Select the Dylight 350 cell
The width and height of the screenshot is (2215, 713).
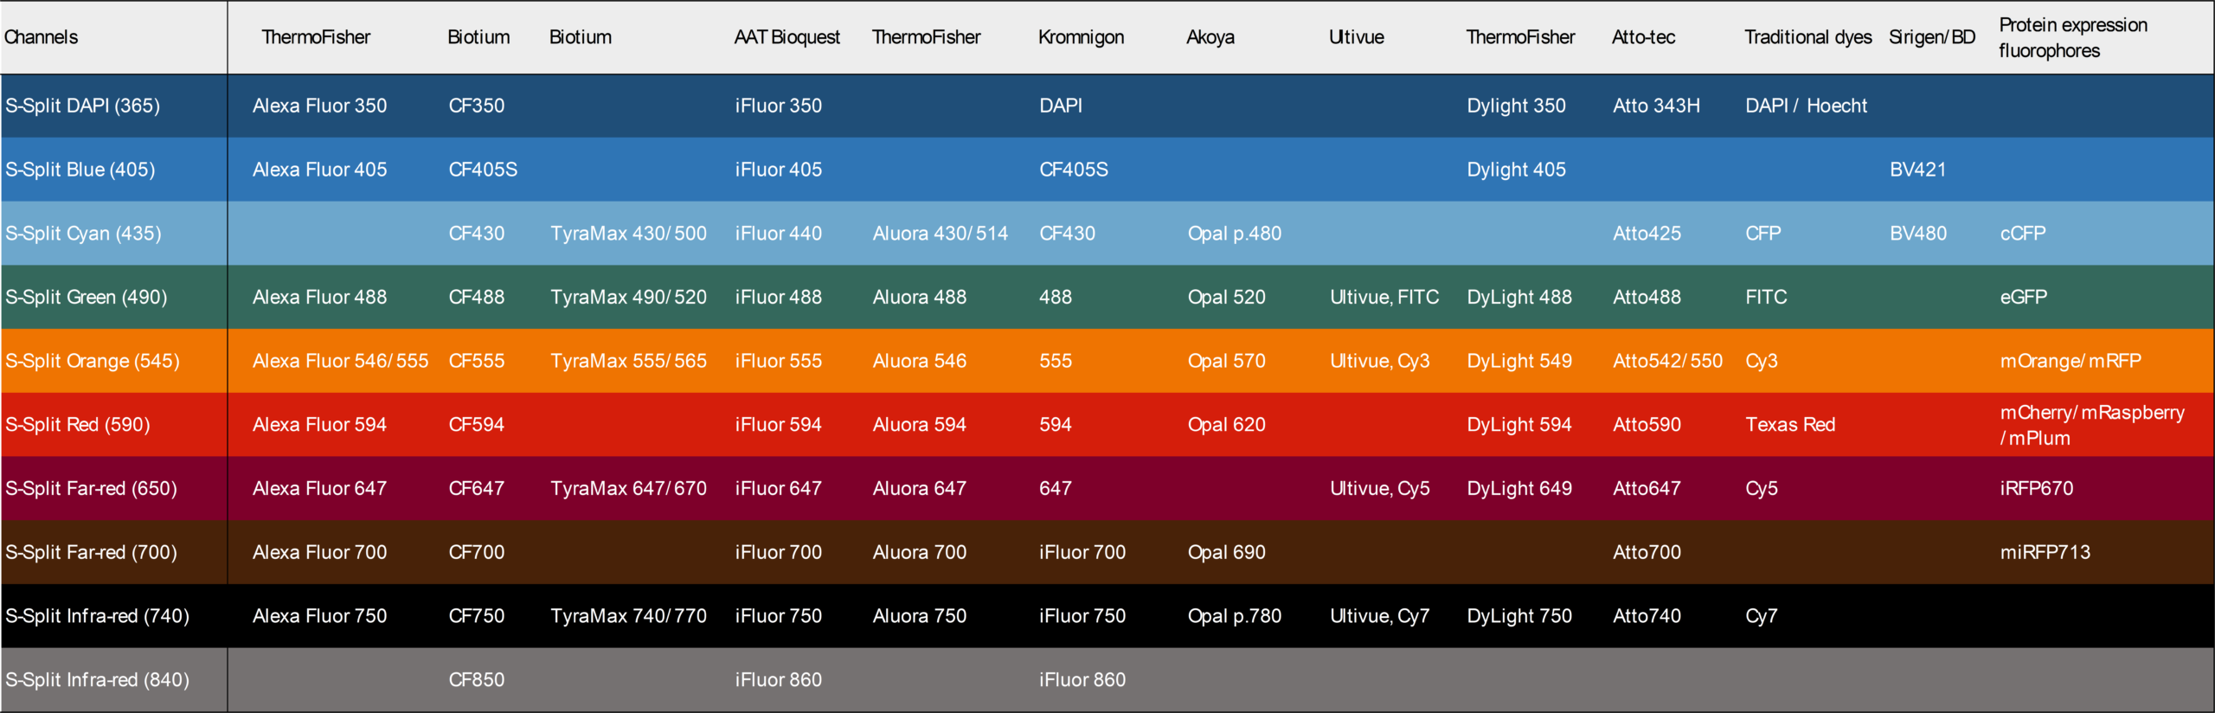1516,106
